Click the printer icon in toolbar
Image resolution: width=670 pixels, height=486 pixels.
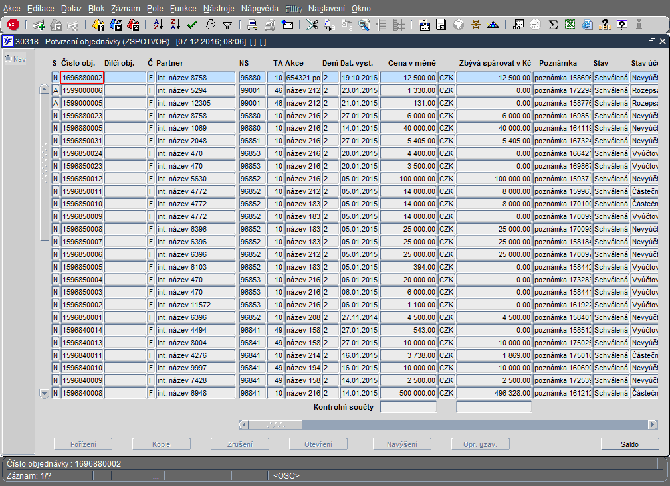252,25
